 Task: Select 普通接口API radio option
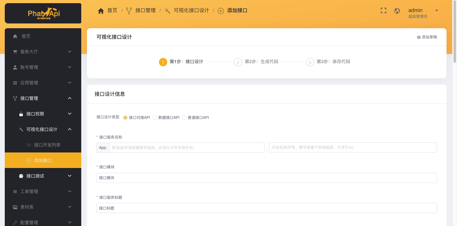tap(184, 118)
